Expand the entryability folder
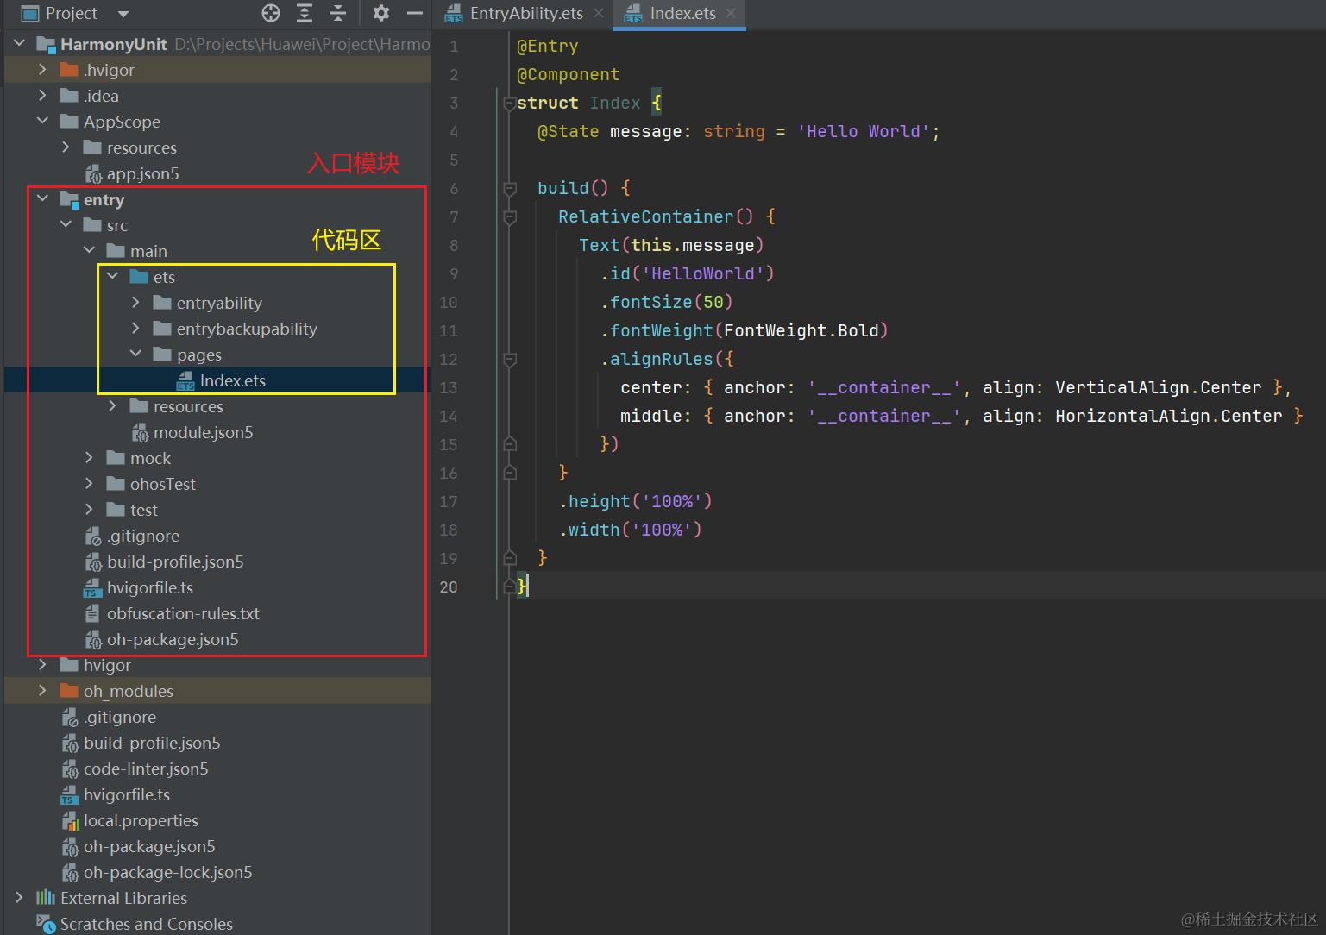The height and width of the screenshot is (935, 1326). (x=135, y=302)
